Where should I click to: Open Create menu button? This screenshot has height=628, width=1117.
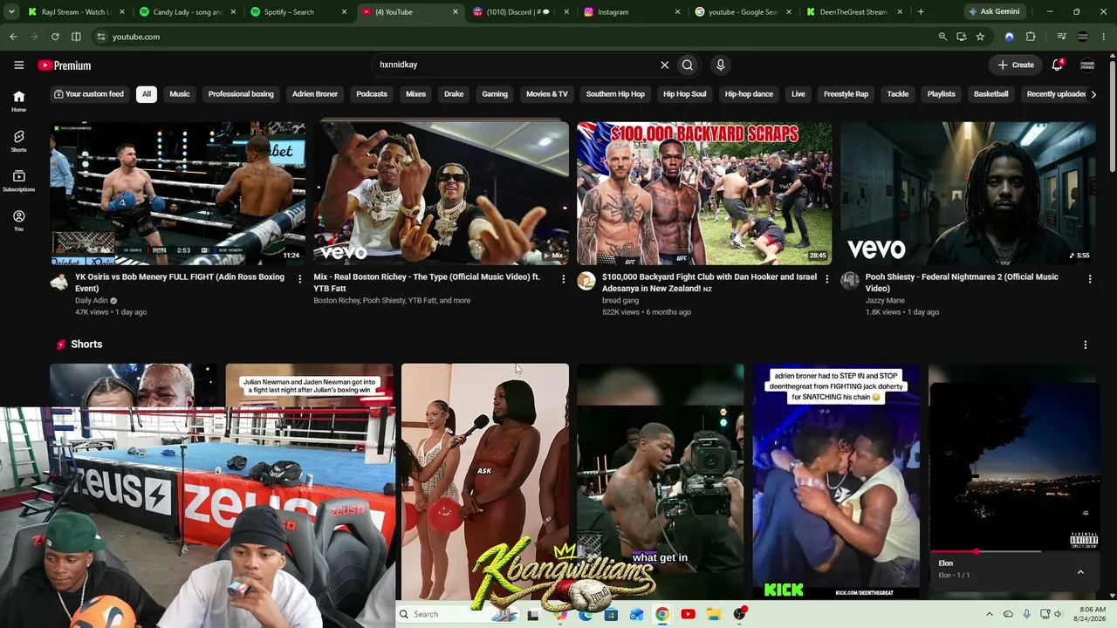(x=1016, y=65)
